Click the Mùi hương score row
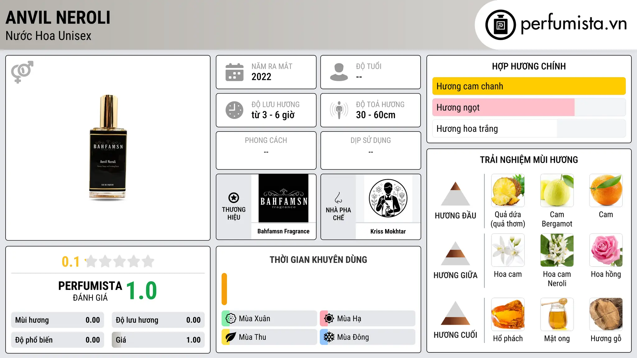 (x=58, y=320)
